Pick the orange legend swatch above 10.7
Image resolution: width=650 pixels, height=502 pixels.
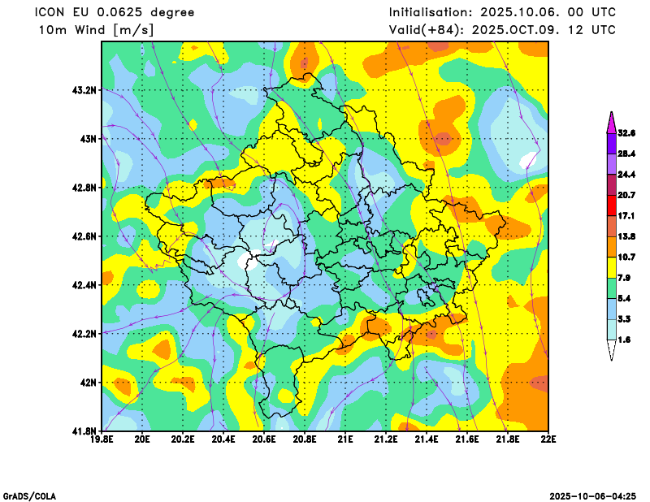click(x=611, y=246)
